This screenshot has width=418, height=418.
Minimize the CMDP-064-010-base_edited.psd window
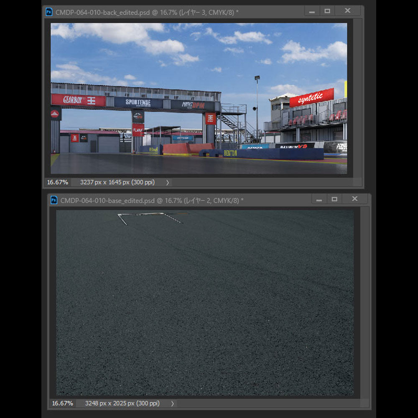pos(319,199)
